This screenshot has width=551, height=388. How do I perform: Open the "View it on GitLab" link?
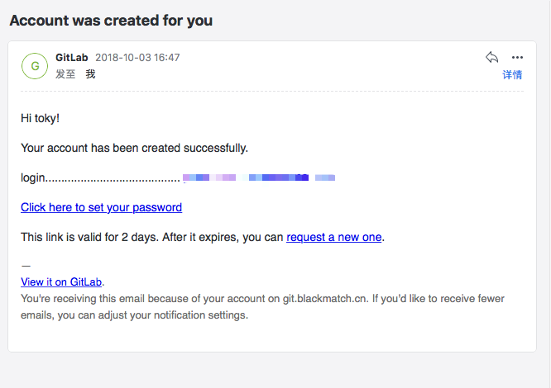62,282
